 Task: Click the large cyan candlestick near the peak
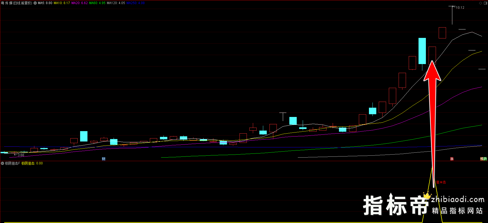point(422,51)
